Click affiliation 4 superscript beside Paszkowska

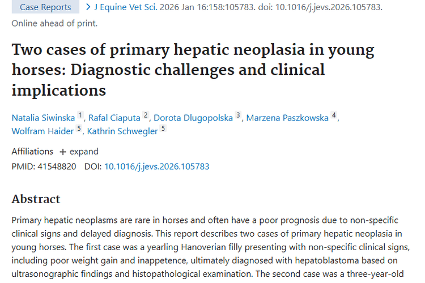[x=334, y=115]
